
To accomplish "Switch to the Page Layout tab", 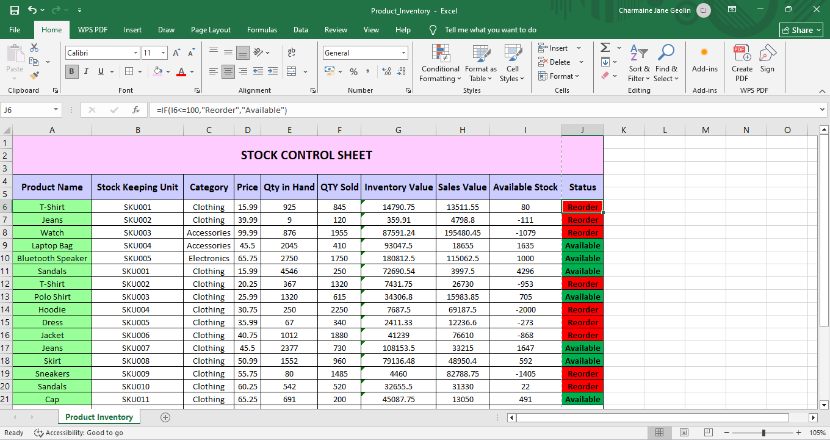I will pyautogui.click(x=211, y=30).
